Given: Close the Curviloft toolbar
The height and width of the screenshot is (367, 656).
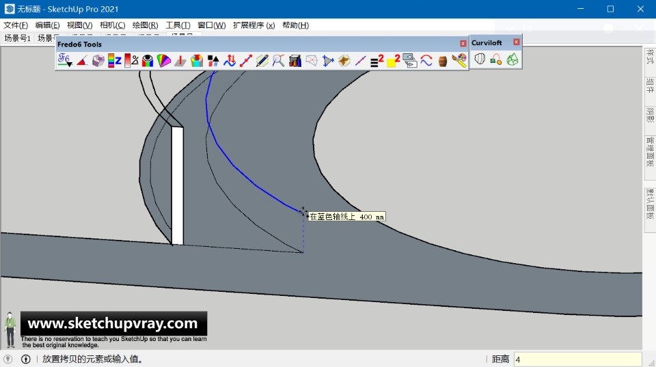Looking at the screenshot, I should [x=517, y=42].
